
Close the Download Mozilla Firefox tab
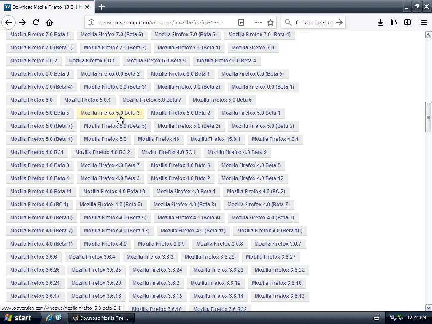(x=87, y=7)
